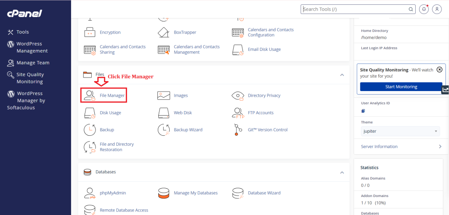Open WordPress Management in the sidebar

pyautogui.click(x=28, y=47)
